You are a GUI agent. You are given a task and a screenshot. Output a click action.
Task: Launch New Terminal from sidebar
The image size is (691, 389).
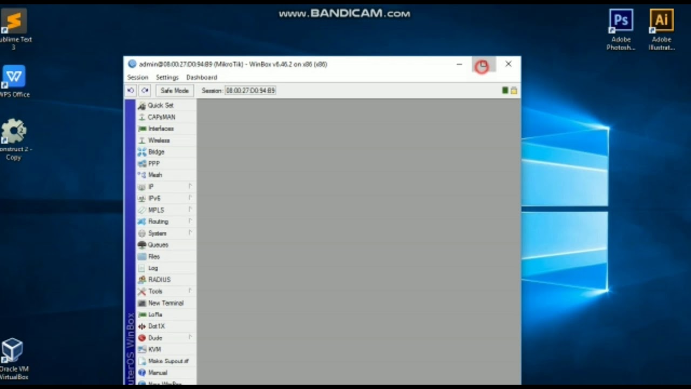pos(166,303)
